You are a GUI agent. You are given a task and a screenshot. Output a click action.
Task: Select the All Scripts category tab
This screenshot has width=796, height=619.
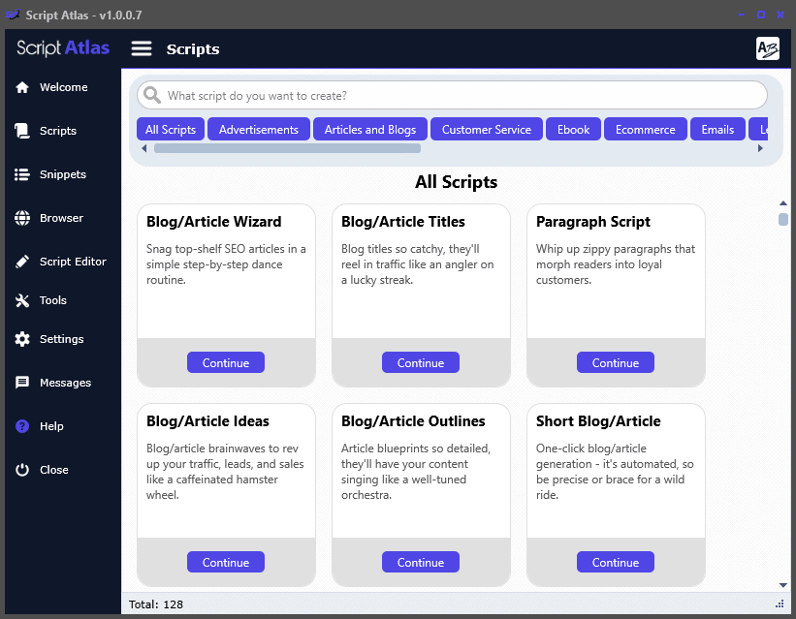click(171, 130)
